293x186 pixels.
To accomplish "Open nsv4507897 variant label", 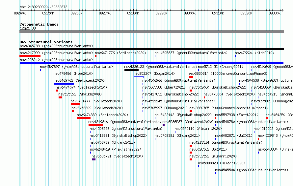I will point(76,67).
